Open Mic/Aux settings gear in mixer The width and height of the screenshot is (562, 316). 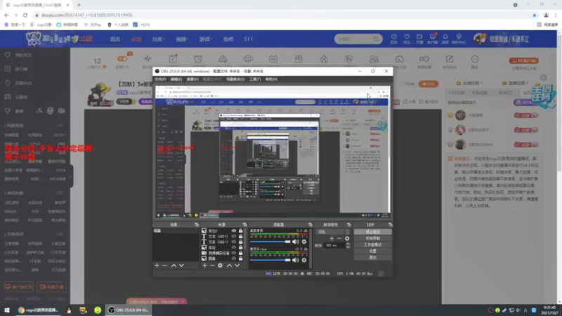tap(304, 260)
